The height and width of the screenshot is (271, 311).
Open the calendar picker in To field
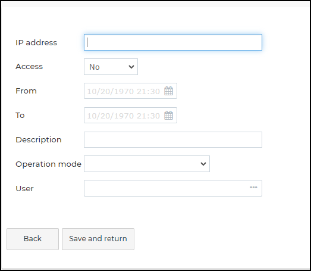coord(169,116)
